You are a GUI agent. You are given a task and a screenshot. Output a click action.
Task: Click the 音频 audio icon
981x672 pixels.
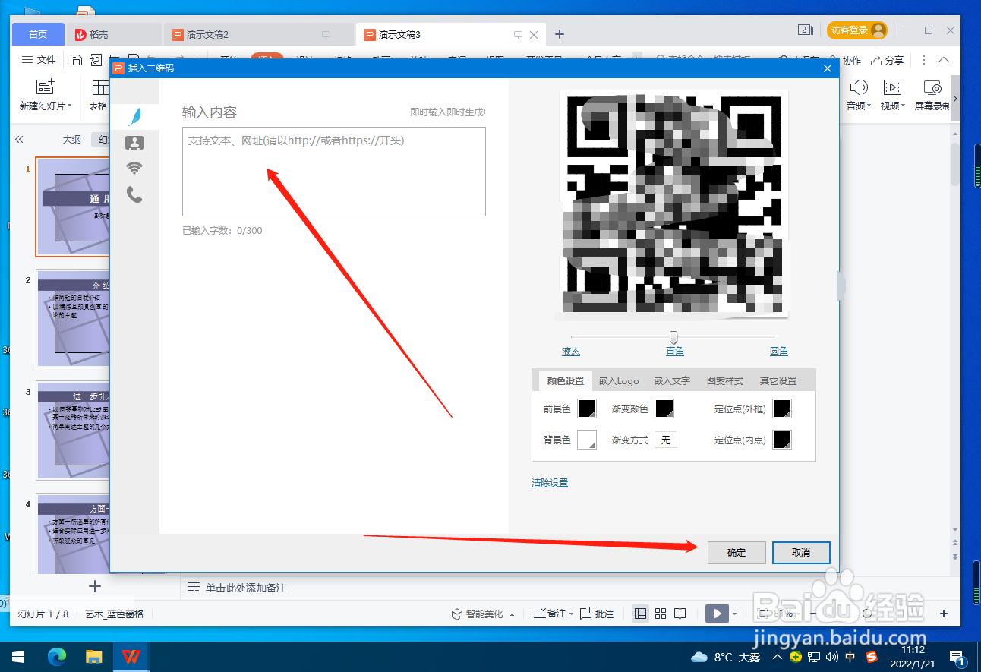(x=858, y=87)
